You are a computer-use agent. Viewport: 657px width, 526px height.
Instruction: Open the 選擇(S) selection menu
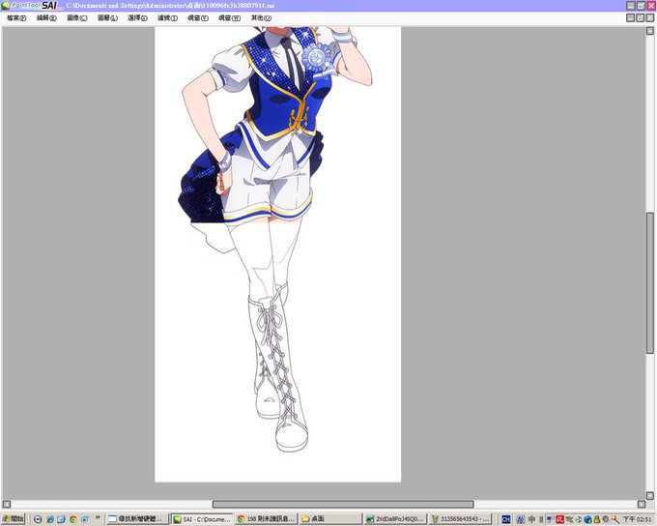pyautogui.click(x=137, y=18)
